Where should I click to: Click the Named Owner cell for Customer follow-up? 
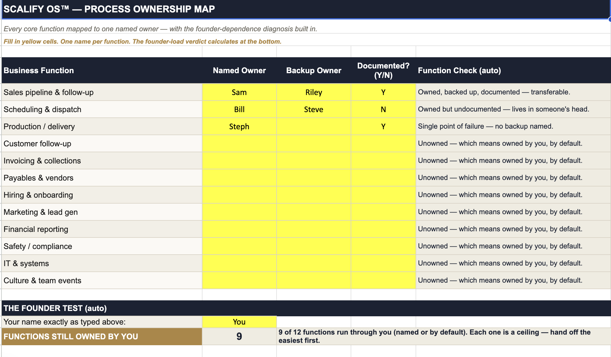click(239, 144)
